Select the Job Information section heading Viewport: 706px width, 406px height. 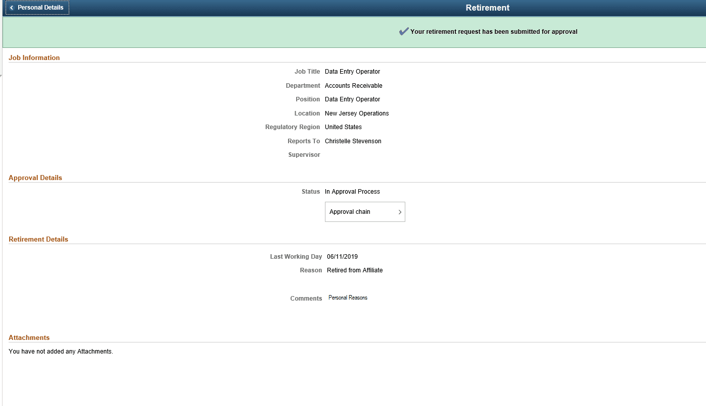[34, 58]
